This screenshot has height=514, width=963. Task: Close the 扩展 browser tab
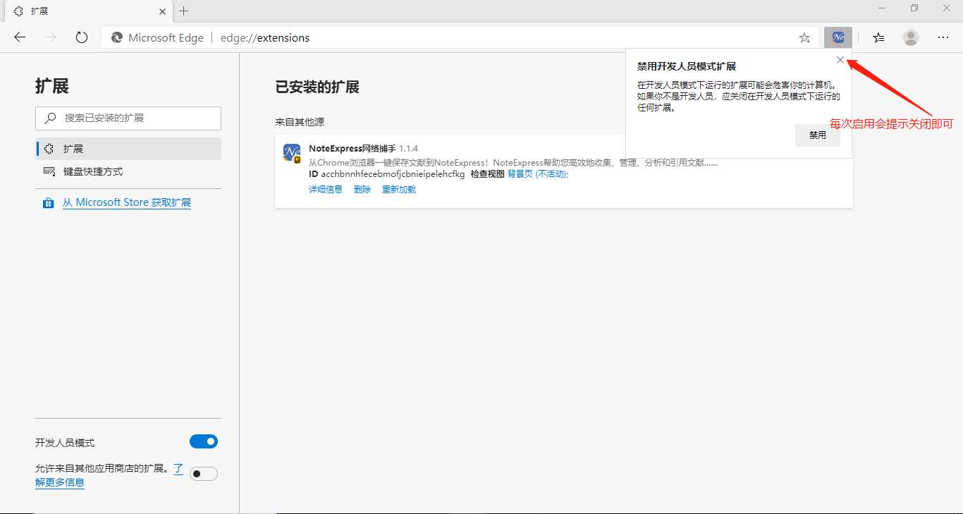[163, 11]
